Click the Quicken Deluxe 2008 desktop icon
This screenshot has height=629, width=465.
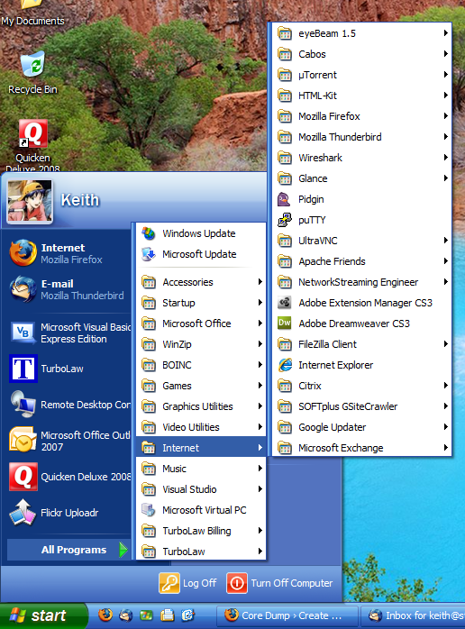pos(33,146)
